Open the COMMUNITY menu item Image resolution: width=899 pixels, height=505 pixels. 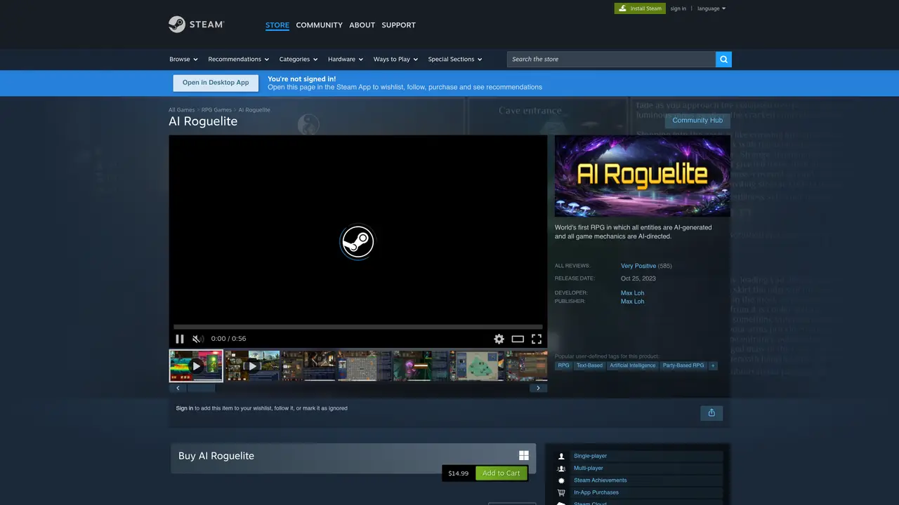[320, 25]
